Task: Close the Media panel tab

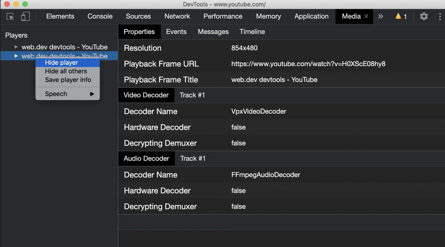Action: click(366, 17)
